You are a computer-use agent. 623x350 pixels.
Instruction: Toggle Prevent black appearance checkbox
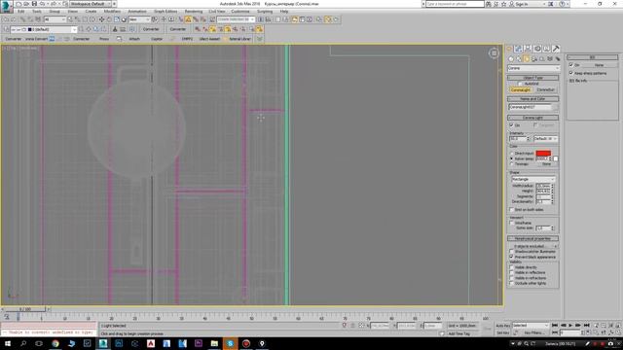click(x=512, y=257)
